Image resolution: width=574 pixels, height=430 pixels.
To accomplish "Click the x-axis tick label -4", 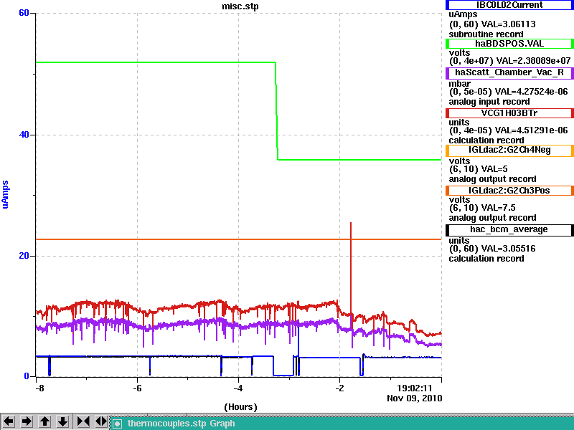I will [x=238, y=388].
